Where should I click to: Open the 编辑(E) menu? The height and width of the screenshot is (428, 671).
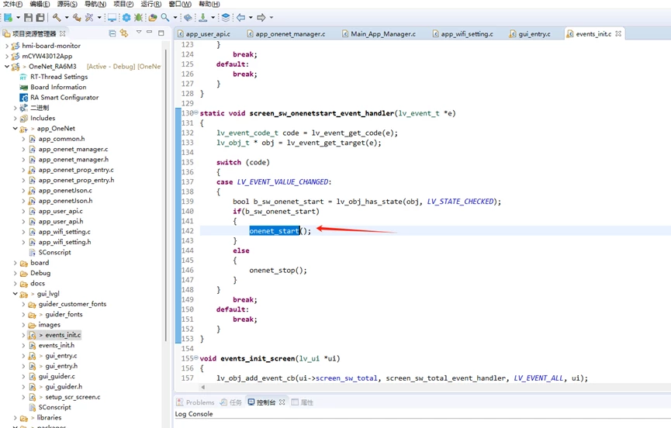coord(40,4)
